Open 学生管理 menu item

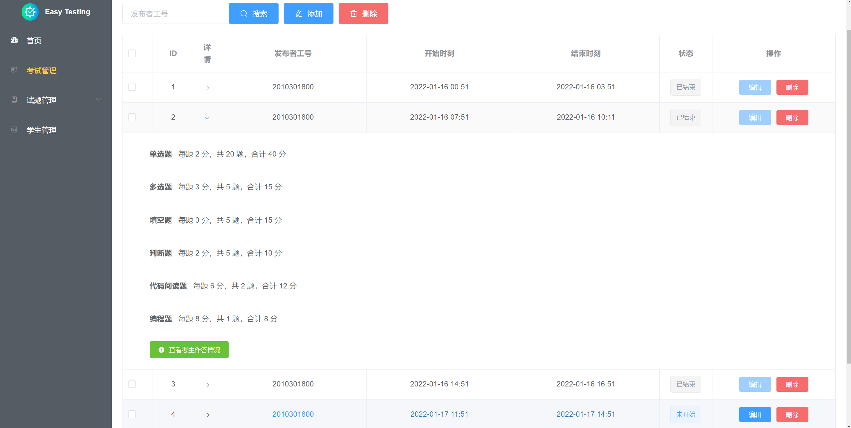[x=41, y=130]
